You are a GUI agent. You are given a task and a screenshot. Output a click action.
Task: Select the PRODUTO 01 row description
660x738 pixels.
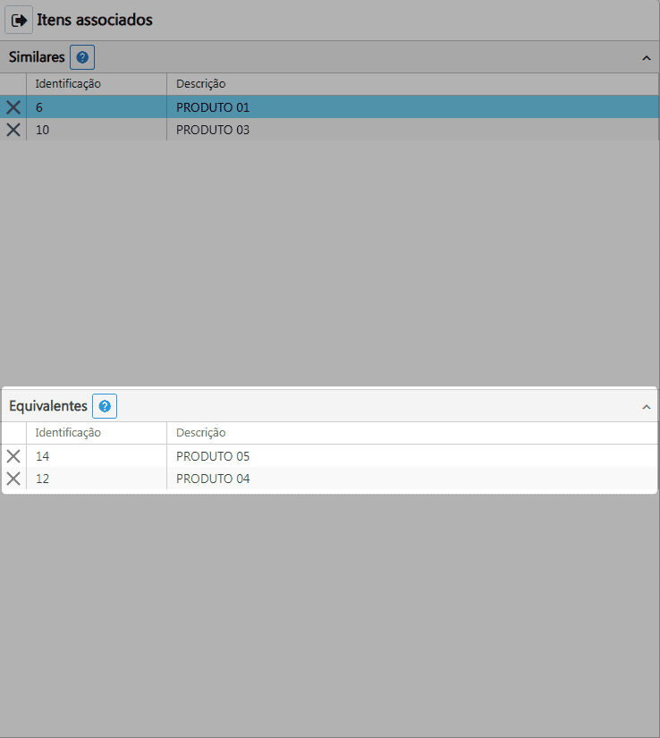click(213, 107)
